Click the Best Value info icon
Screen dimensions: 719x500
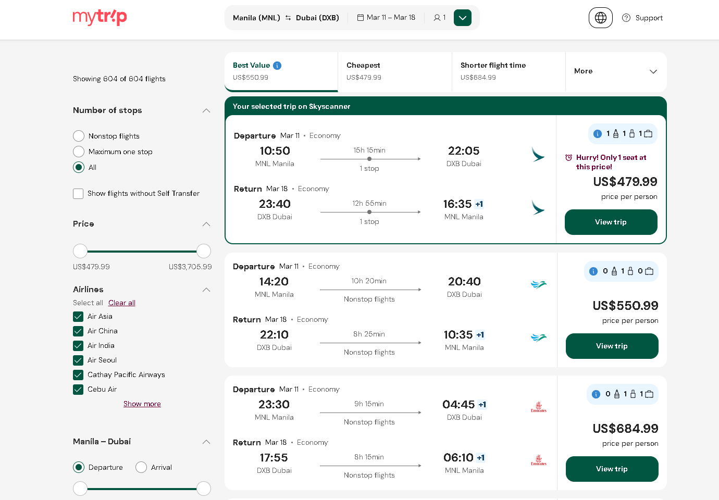click(x=277, y=66)
